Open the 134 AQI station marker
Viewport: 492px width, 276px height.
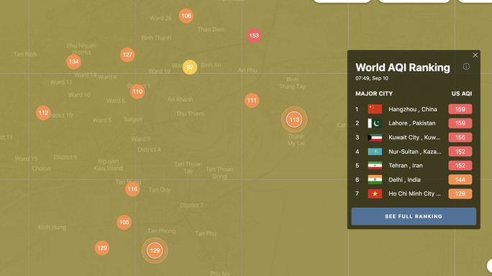(74, 62)
